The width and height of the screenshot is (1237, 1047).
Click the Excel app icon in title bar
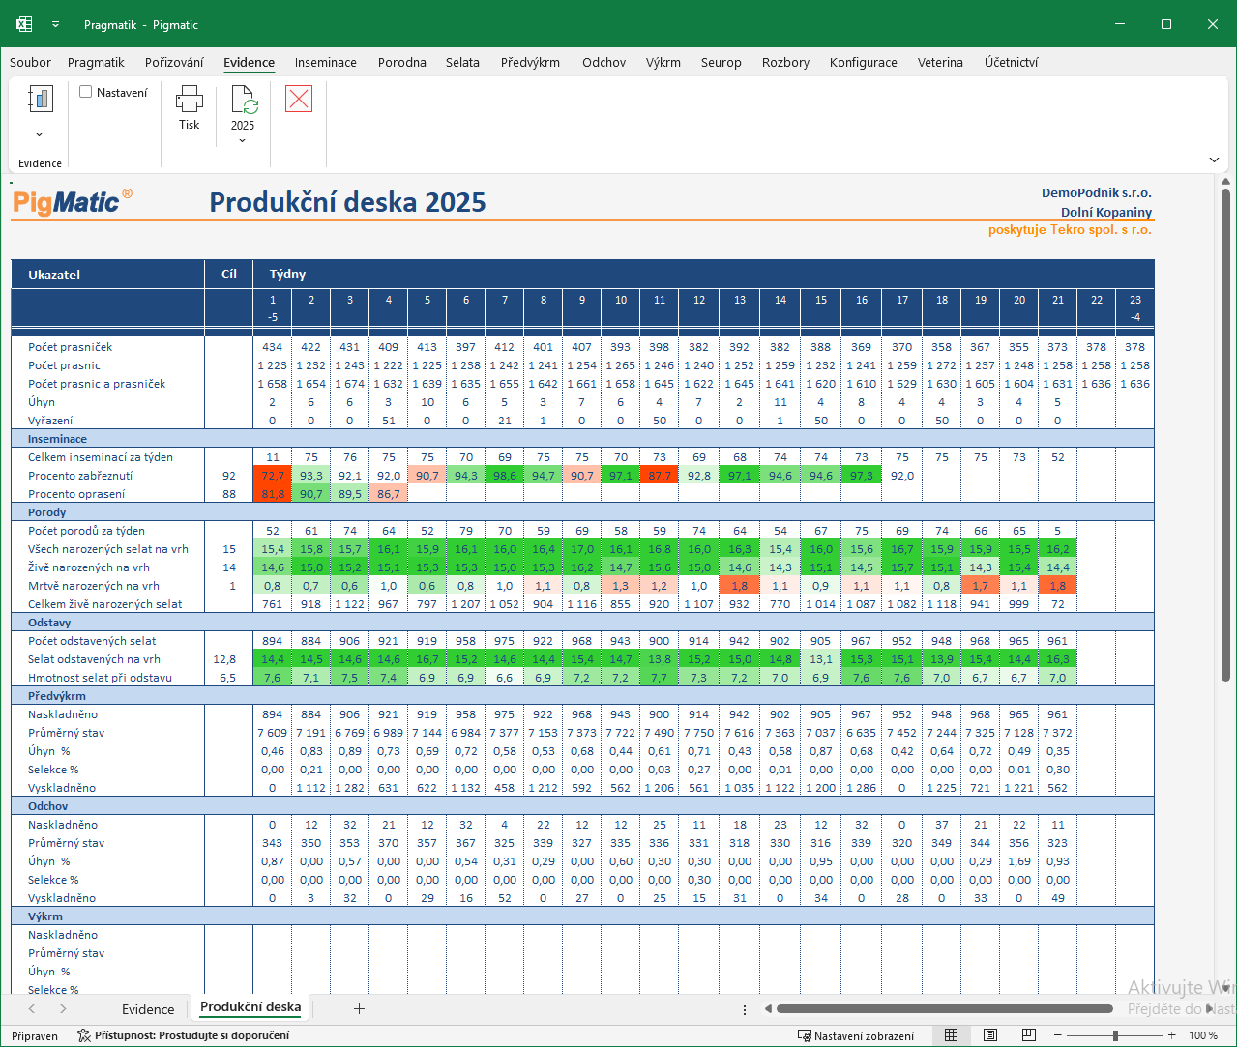click(24, 24)
